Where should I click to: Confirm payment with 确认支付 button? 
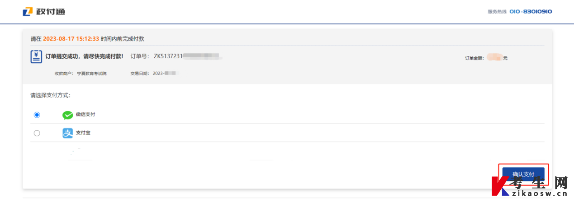523,174
